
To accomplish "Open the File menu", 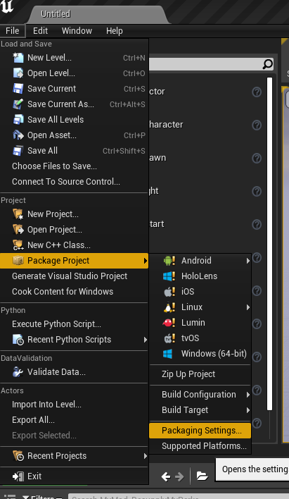I will (x=13, y=31).
